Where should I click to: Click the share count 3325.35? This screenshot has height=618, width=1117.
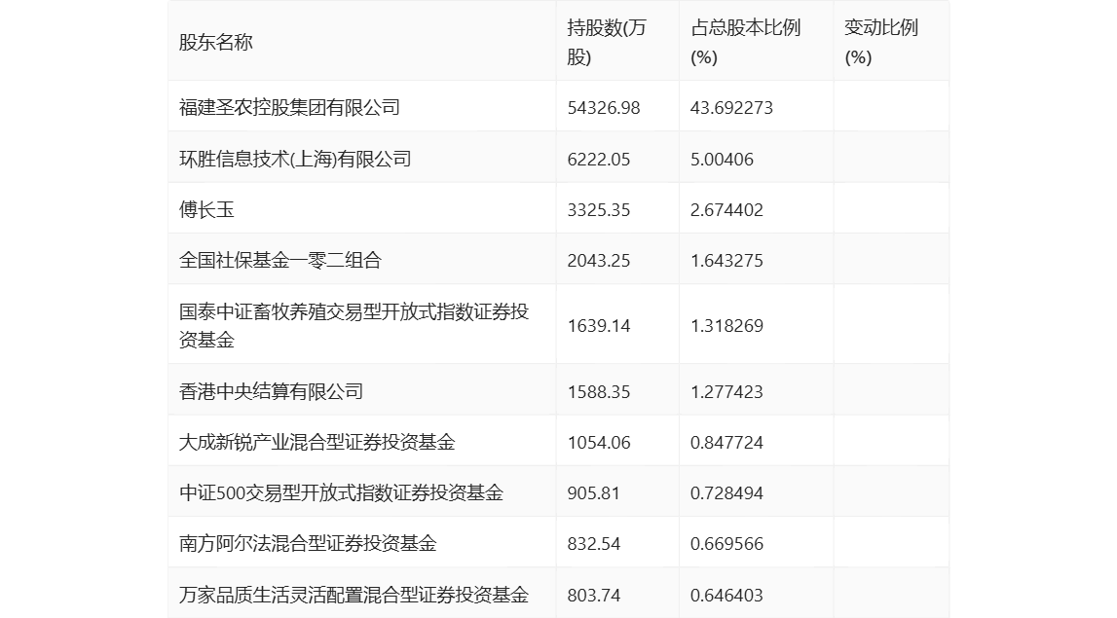click(598, 210)
